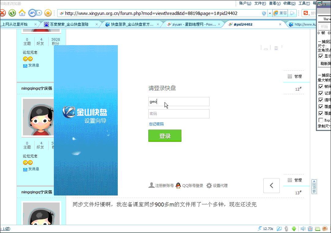Viewport: 331px width, 233px height.
Task: Click 刷新屏 button in capture tool
Action: [325, 63]
